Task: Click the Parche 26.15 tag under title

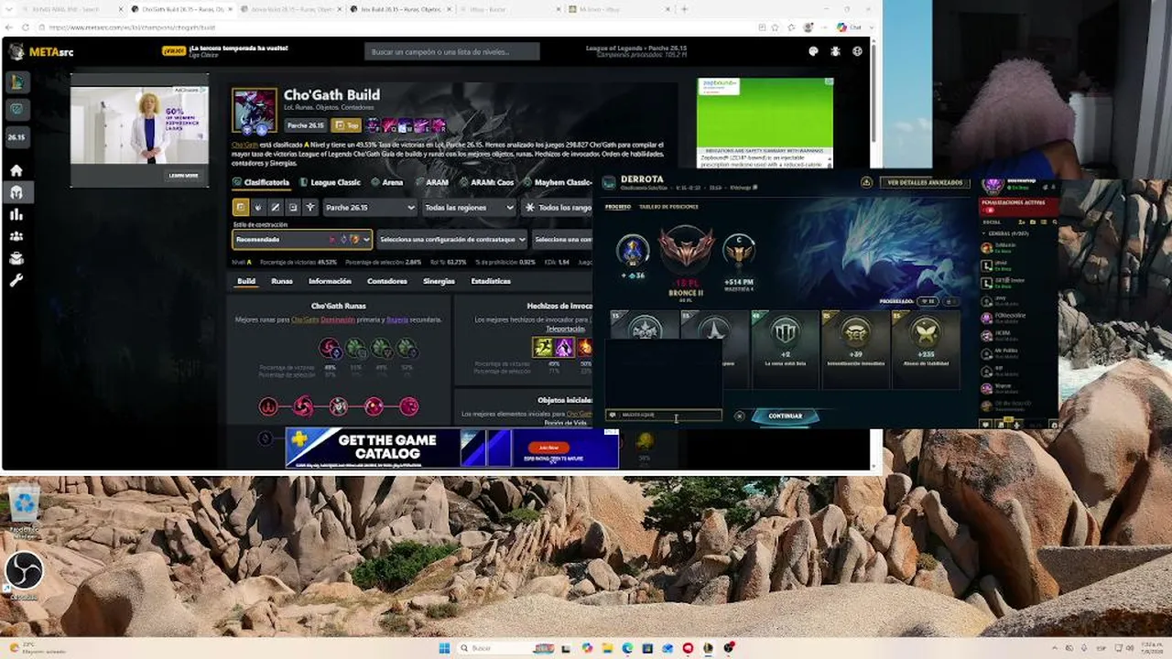Action: click(x=305, y=125)
